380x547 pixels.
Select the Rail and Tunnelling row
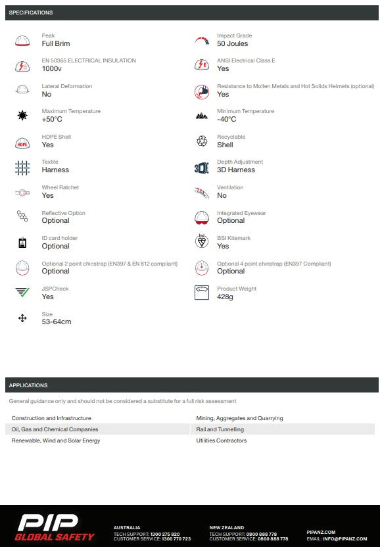[x=283, y=429]
